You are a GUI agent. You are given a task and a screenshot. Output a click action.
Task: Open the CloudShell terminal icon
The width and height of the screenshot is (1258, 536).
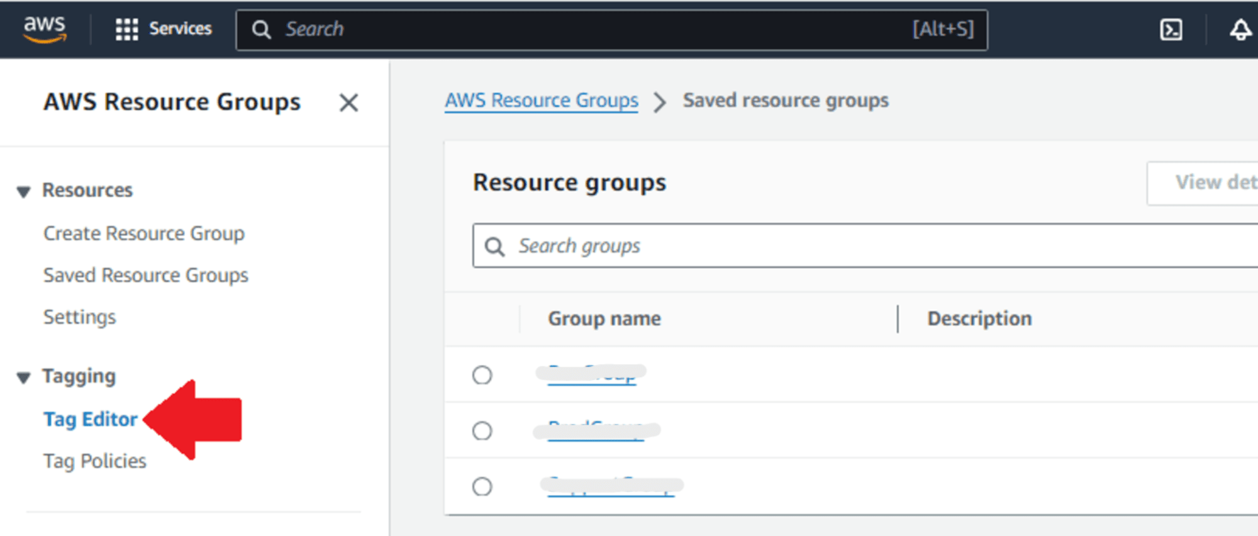[x=1171, y=30]
